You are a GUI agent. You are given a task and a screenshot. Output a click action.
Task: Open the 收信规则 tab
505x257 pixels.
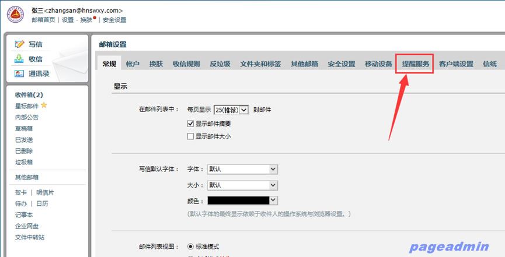click(186, 64)
